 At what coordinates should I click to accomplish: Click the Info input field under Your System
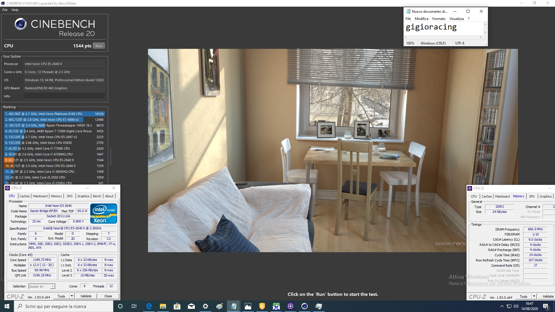(64, 96)
